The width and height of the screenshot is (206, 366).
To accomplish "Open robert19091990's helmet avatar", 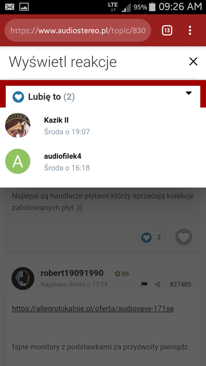I will tap(23, 278).
